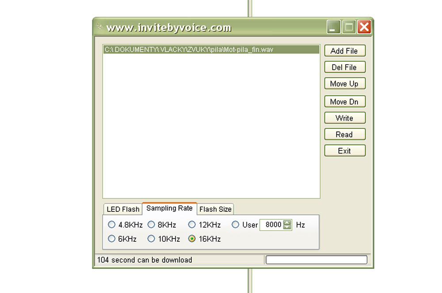Click the Move Dn button
442x293 pixels.
pyautogui.click(x=344, y=101)
